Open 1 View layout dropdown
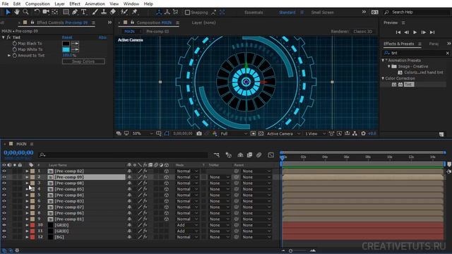This screenshot has height=254, width=452. tap(316, 133)
